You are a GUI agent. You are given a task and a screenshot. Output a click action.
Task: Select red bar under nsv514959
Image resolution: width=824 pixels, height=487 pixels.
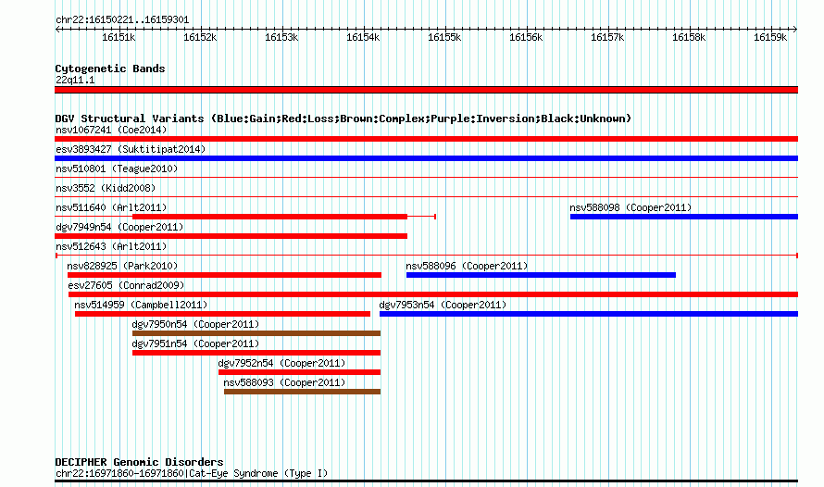[222, 314]
